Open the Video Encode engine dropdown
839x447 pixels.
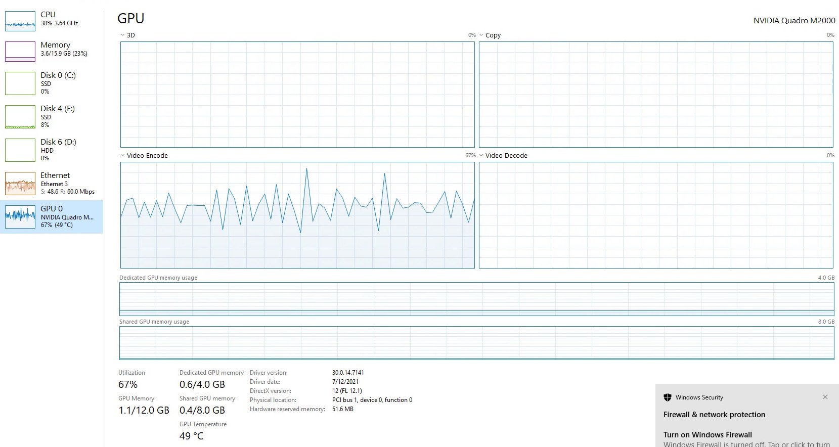122,156
